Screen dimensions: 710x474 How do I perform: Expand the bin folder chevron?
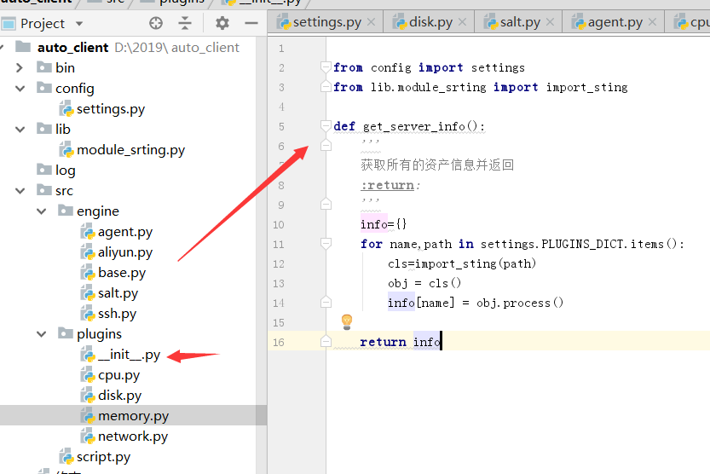[x=20, y=68]
